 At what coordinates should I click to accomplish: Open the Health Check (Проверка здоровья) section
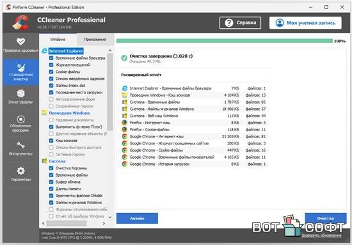tap(20, 45)
